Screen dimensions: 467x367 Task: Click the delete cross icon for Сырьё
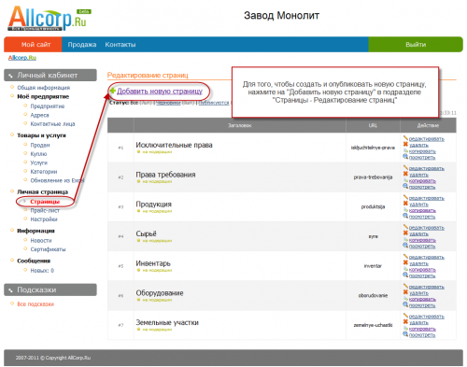click(x=405, y=233)
